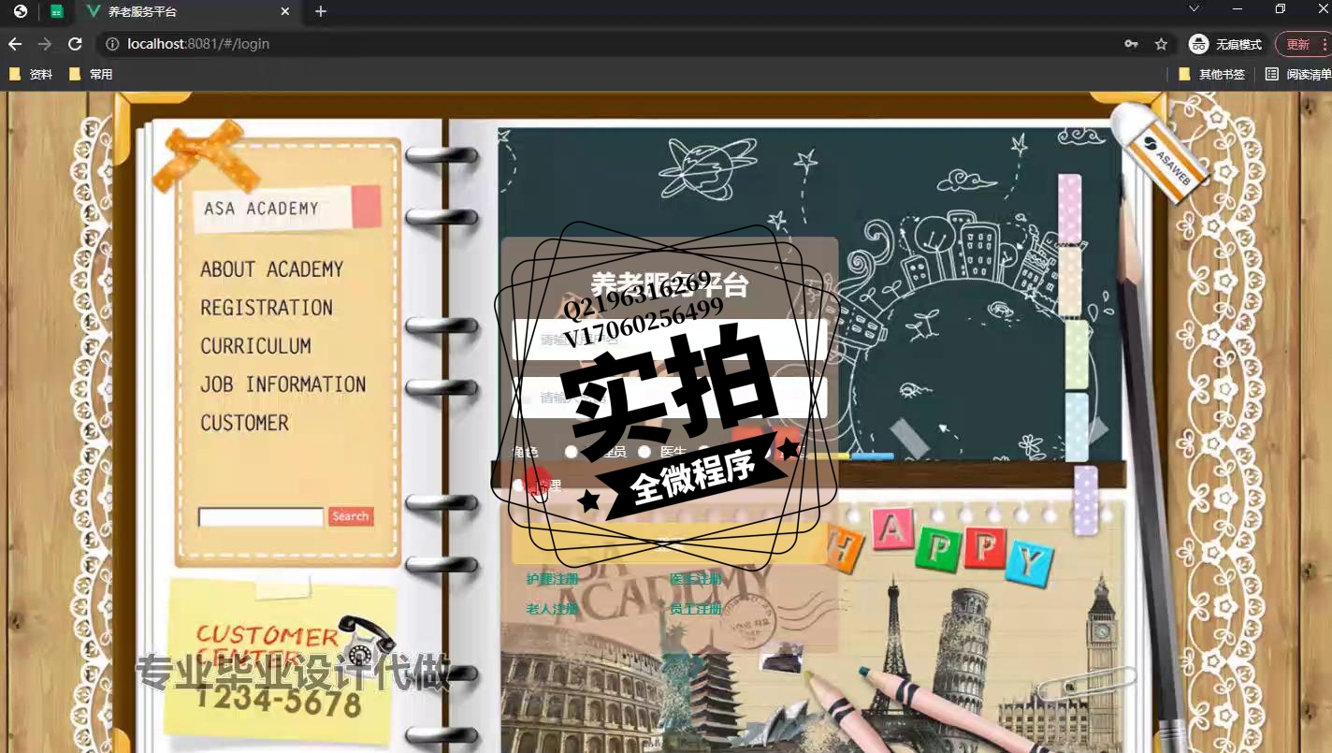This screenshot has width=1332, height=753.
Task: Open the REGISTRATION menu item
Action: pos(267,308)
